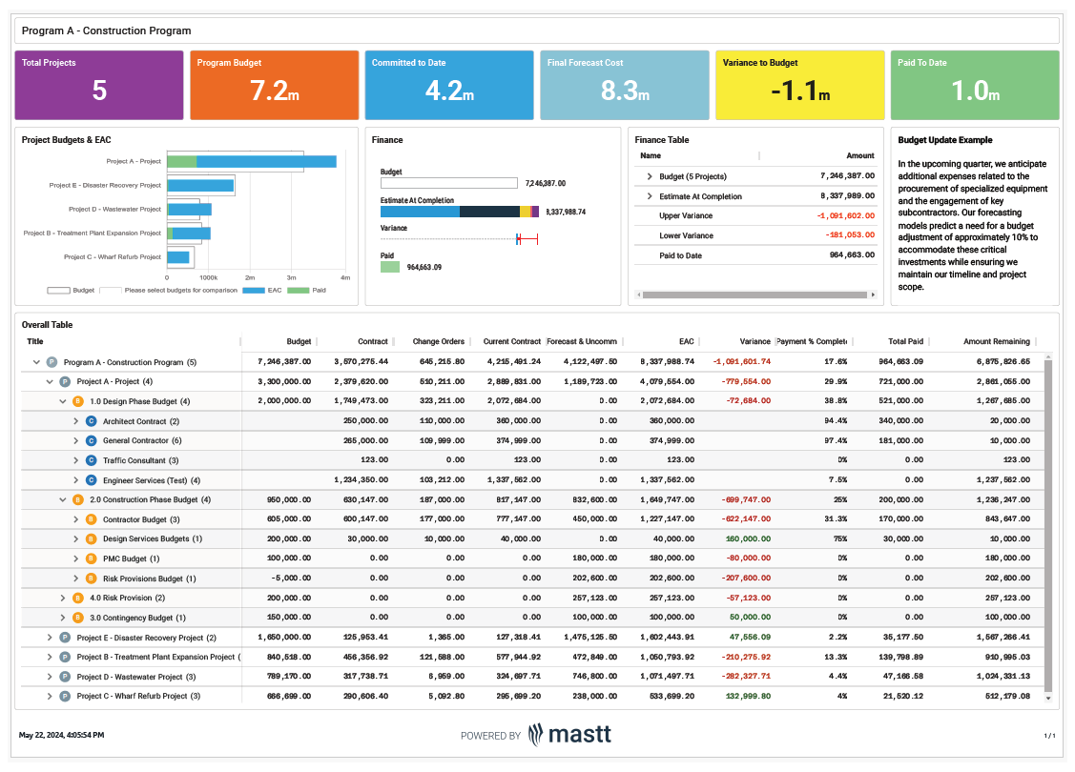Expand Project E - Disaster Recovery Project row
1075x772 pixels.
click(x=49, y=638)
